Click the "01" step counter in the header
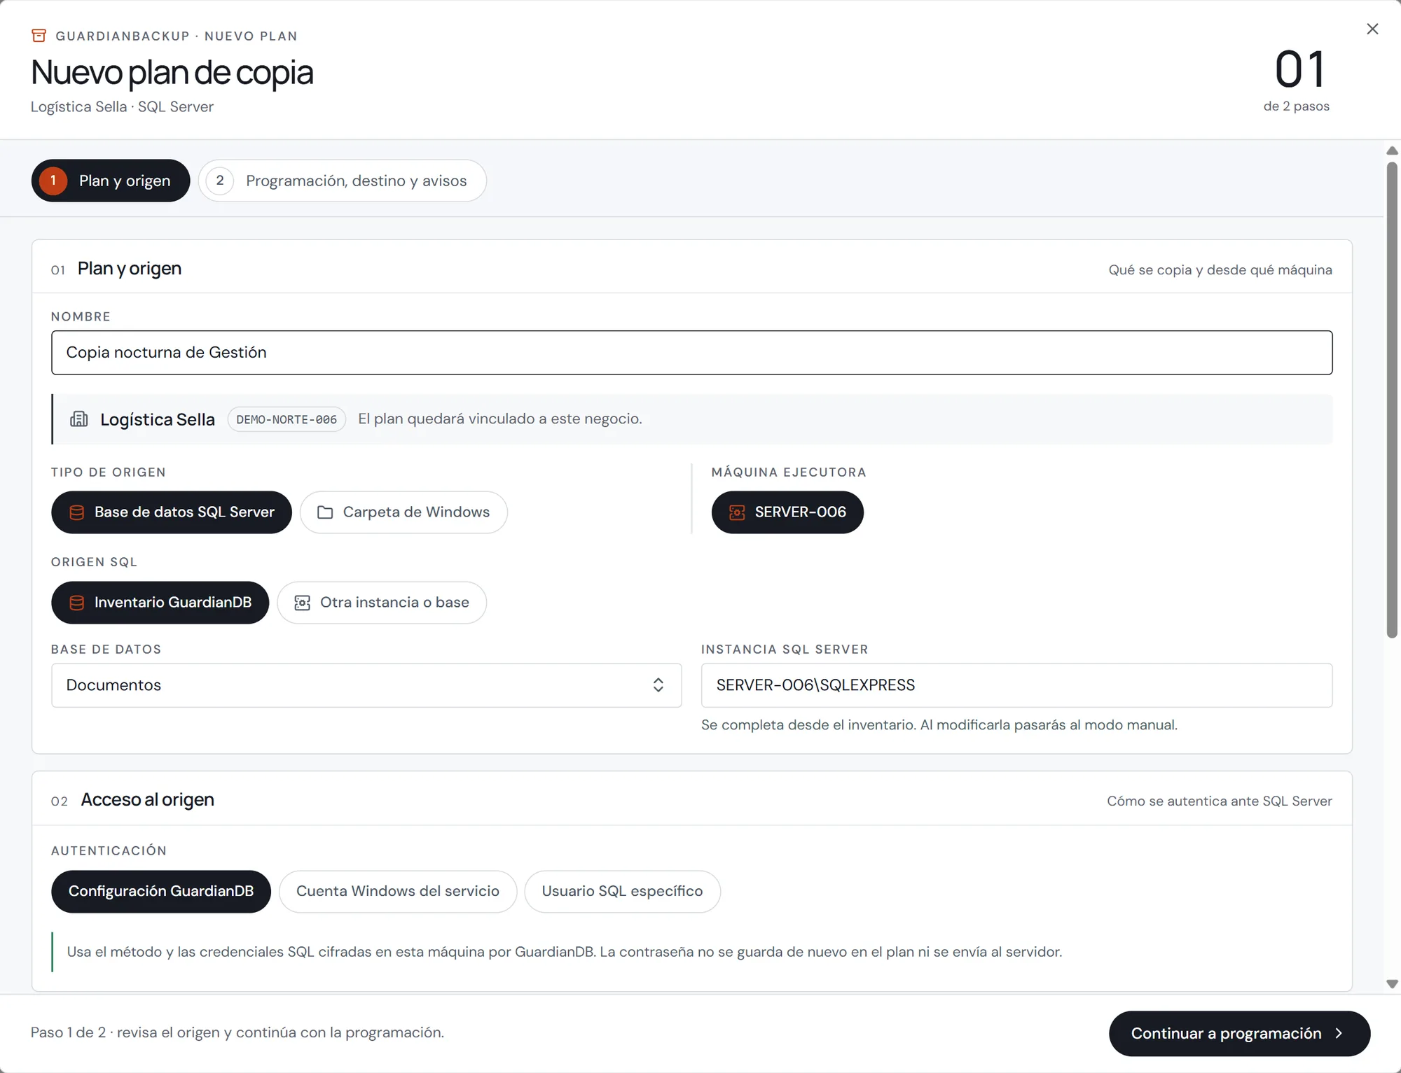The width and height of the screenshot is (1401, 1073). tap(1299, 69)
